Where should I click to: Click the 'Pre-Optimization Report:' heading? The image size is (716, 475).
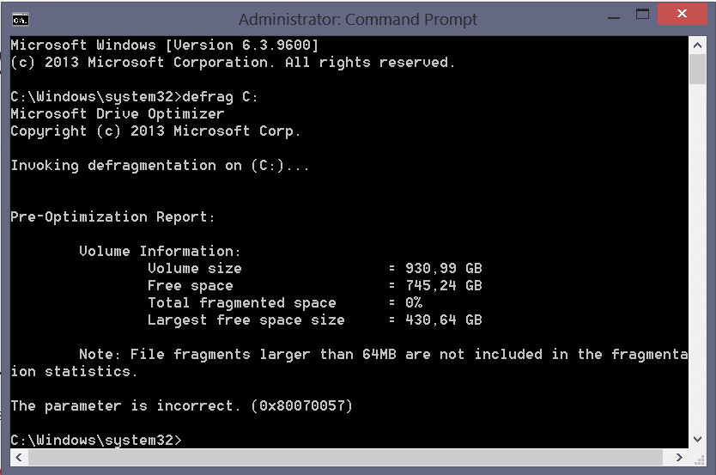(x=112, y=217)
